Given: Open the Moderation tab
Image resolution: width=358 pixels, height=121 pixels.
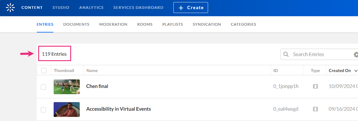Looking at the screenshot, I should pos(113,24).
